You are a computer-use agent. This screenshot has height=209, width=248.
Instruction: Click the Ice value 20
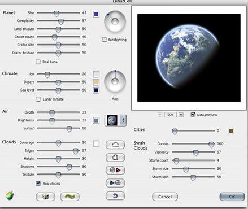tap(84, 74)
